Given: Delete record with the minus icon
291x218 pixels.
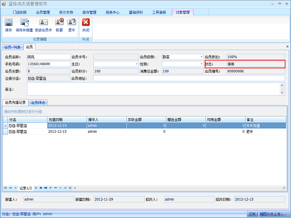Looking at the screenshot, I should point(55,188).
